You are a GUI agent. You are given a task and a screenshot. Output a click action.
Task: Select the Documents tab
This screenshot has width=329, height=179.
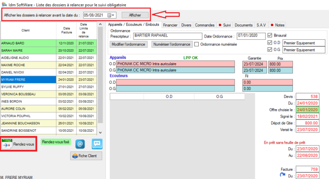[x=243, y=25]
